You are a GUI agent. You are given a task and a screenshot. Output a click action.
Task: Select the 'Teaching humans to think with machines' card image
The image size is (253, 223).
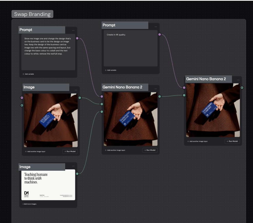[x=48, y=185]
